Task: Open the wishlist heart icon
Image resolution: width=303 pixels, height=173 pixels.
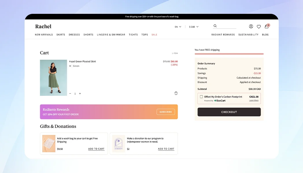Action: click(259, 27)
